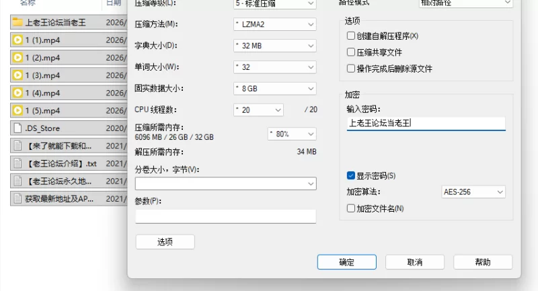
Task: Click the 1 (5).mp4 video file icon
Action: (x=17, y=110)
